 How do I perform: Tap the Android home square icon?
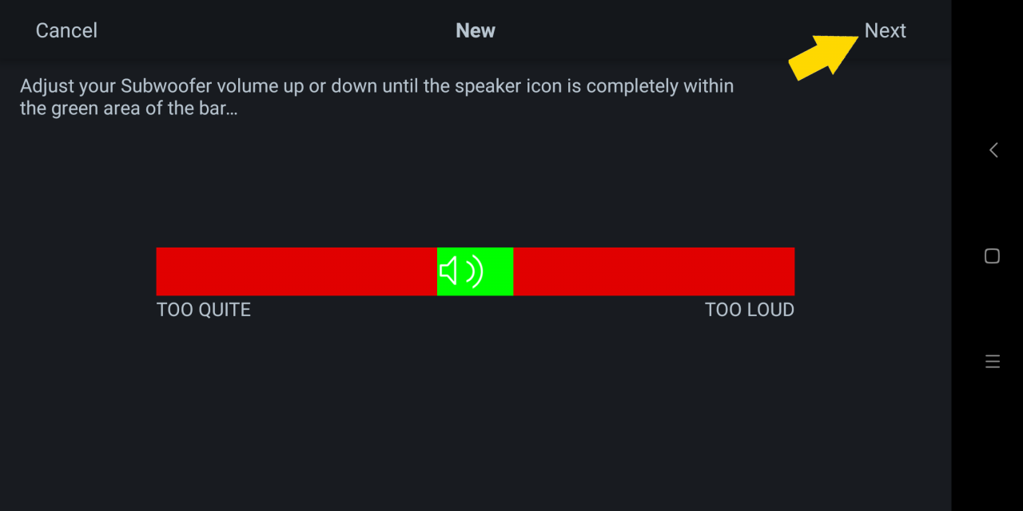pyautogui.click(x=992, y=255)
